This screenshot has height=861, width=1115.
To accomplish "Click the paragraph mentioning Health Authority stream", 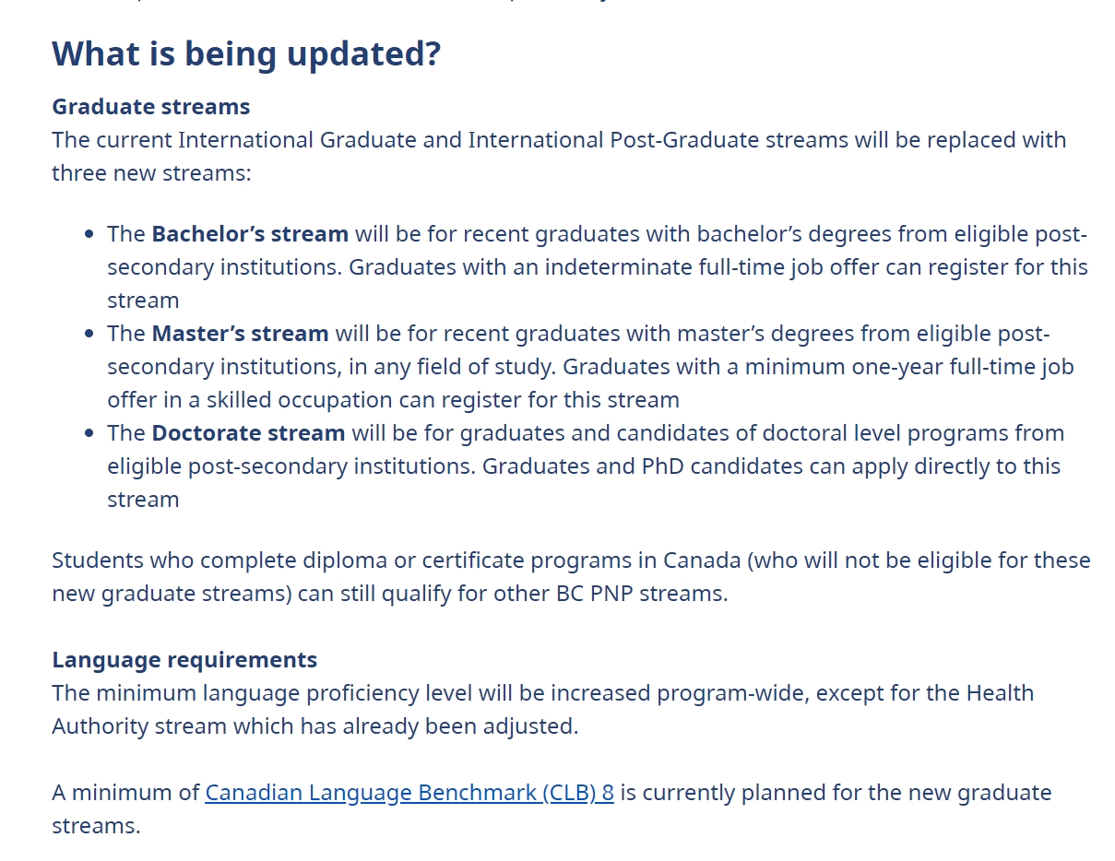I will pos(542,710).
